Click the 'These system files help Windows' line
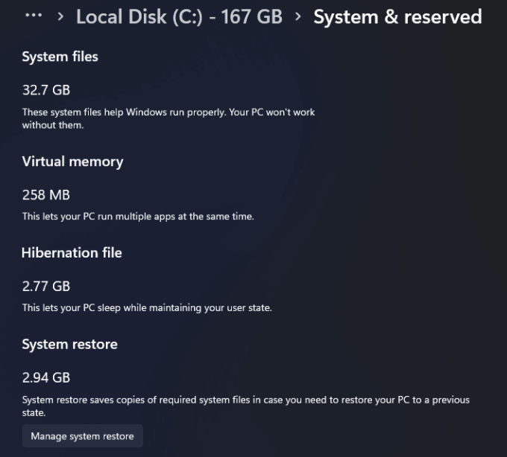 169,112
